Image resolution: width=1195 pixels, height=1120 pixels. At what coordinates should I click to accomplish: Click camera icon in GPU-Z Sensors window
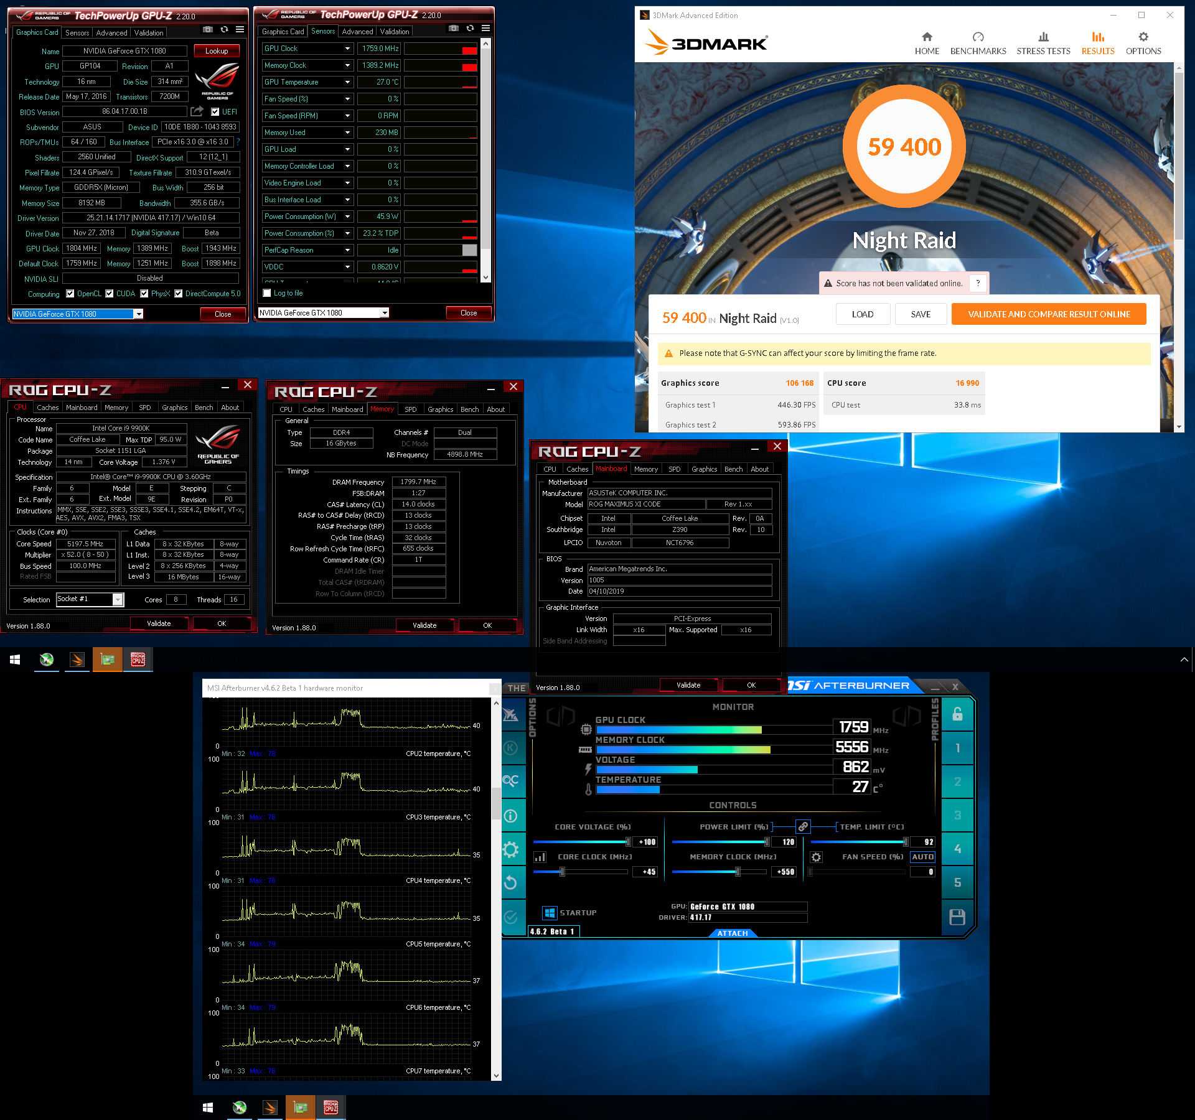click(454, 29)
